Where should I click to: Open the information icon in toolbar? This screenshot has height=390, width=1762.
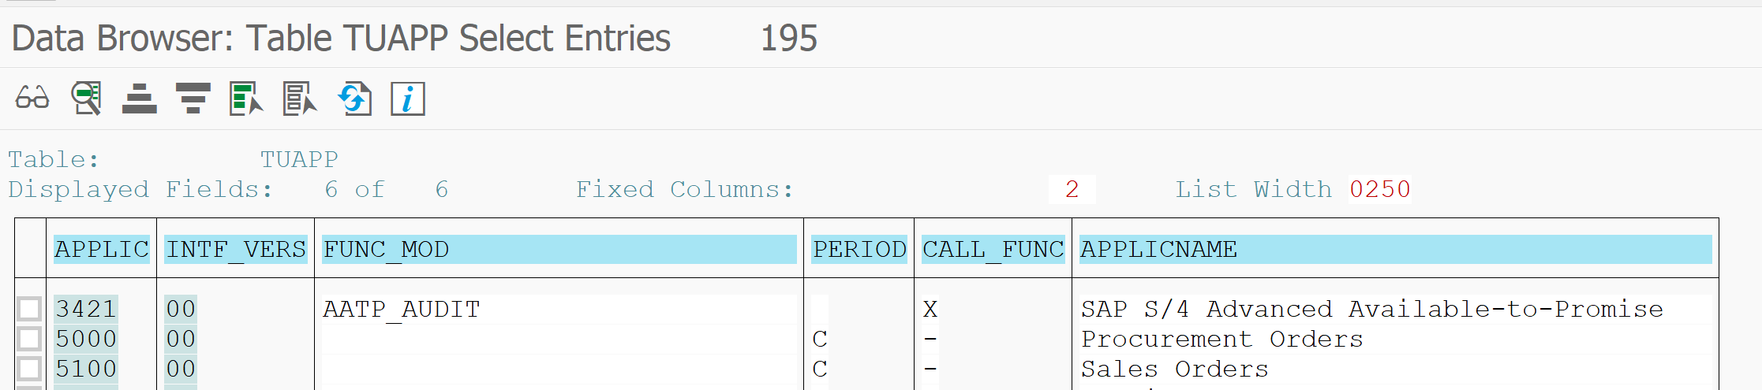(x=408, y=98)
